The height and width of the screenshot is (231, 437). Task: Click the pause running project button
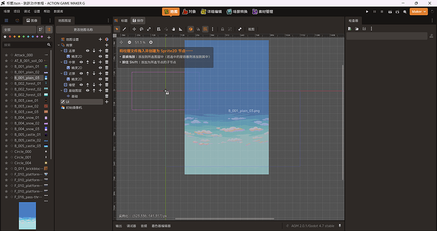[374, 11]
